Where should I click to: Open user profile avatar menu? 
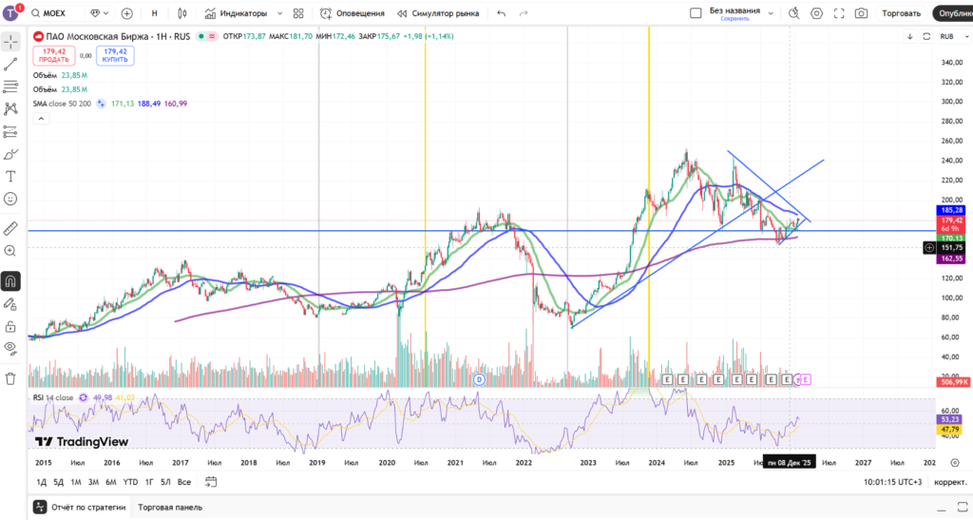(10, 13)
